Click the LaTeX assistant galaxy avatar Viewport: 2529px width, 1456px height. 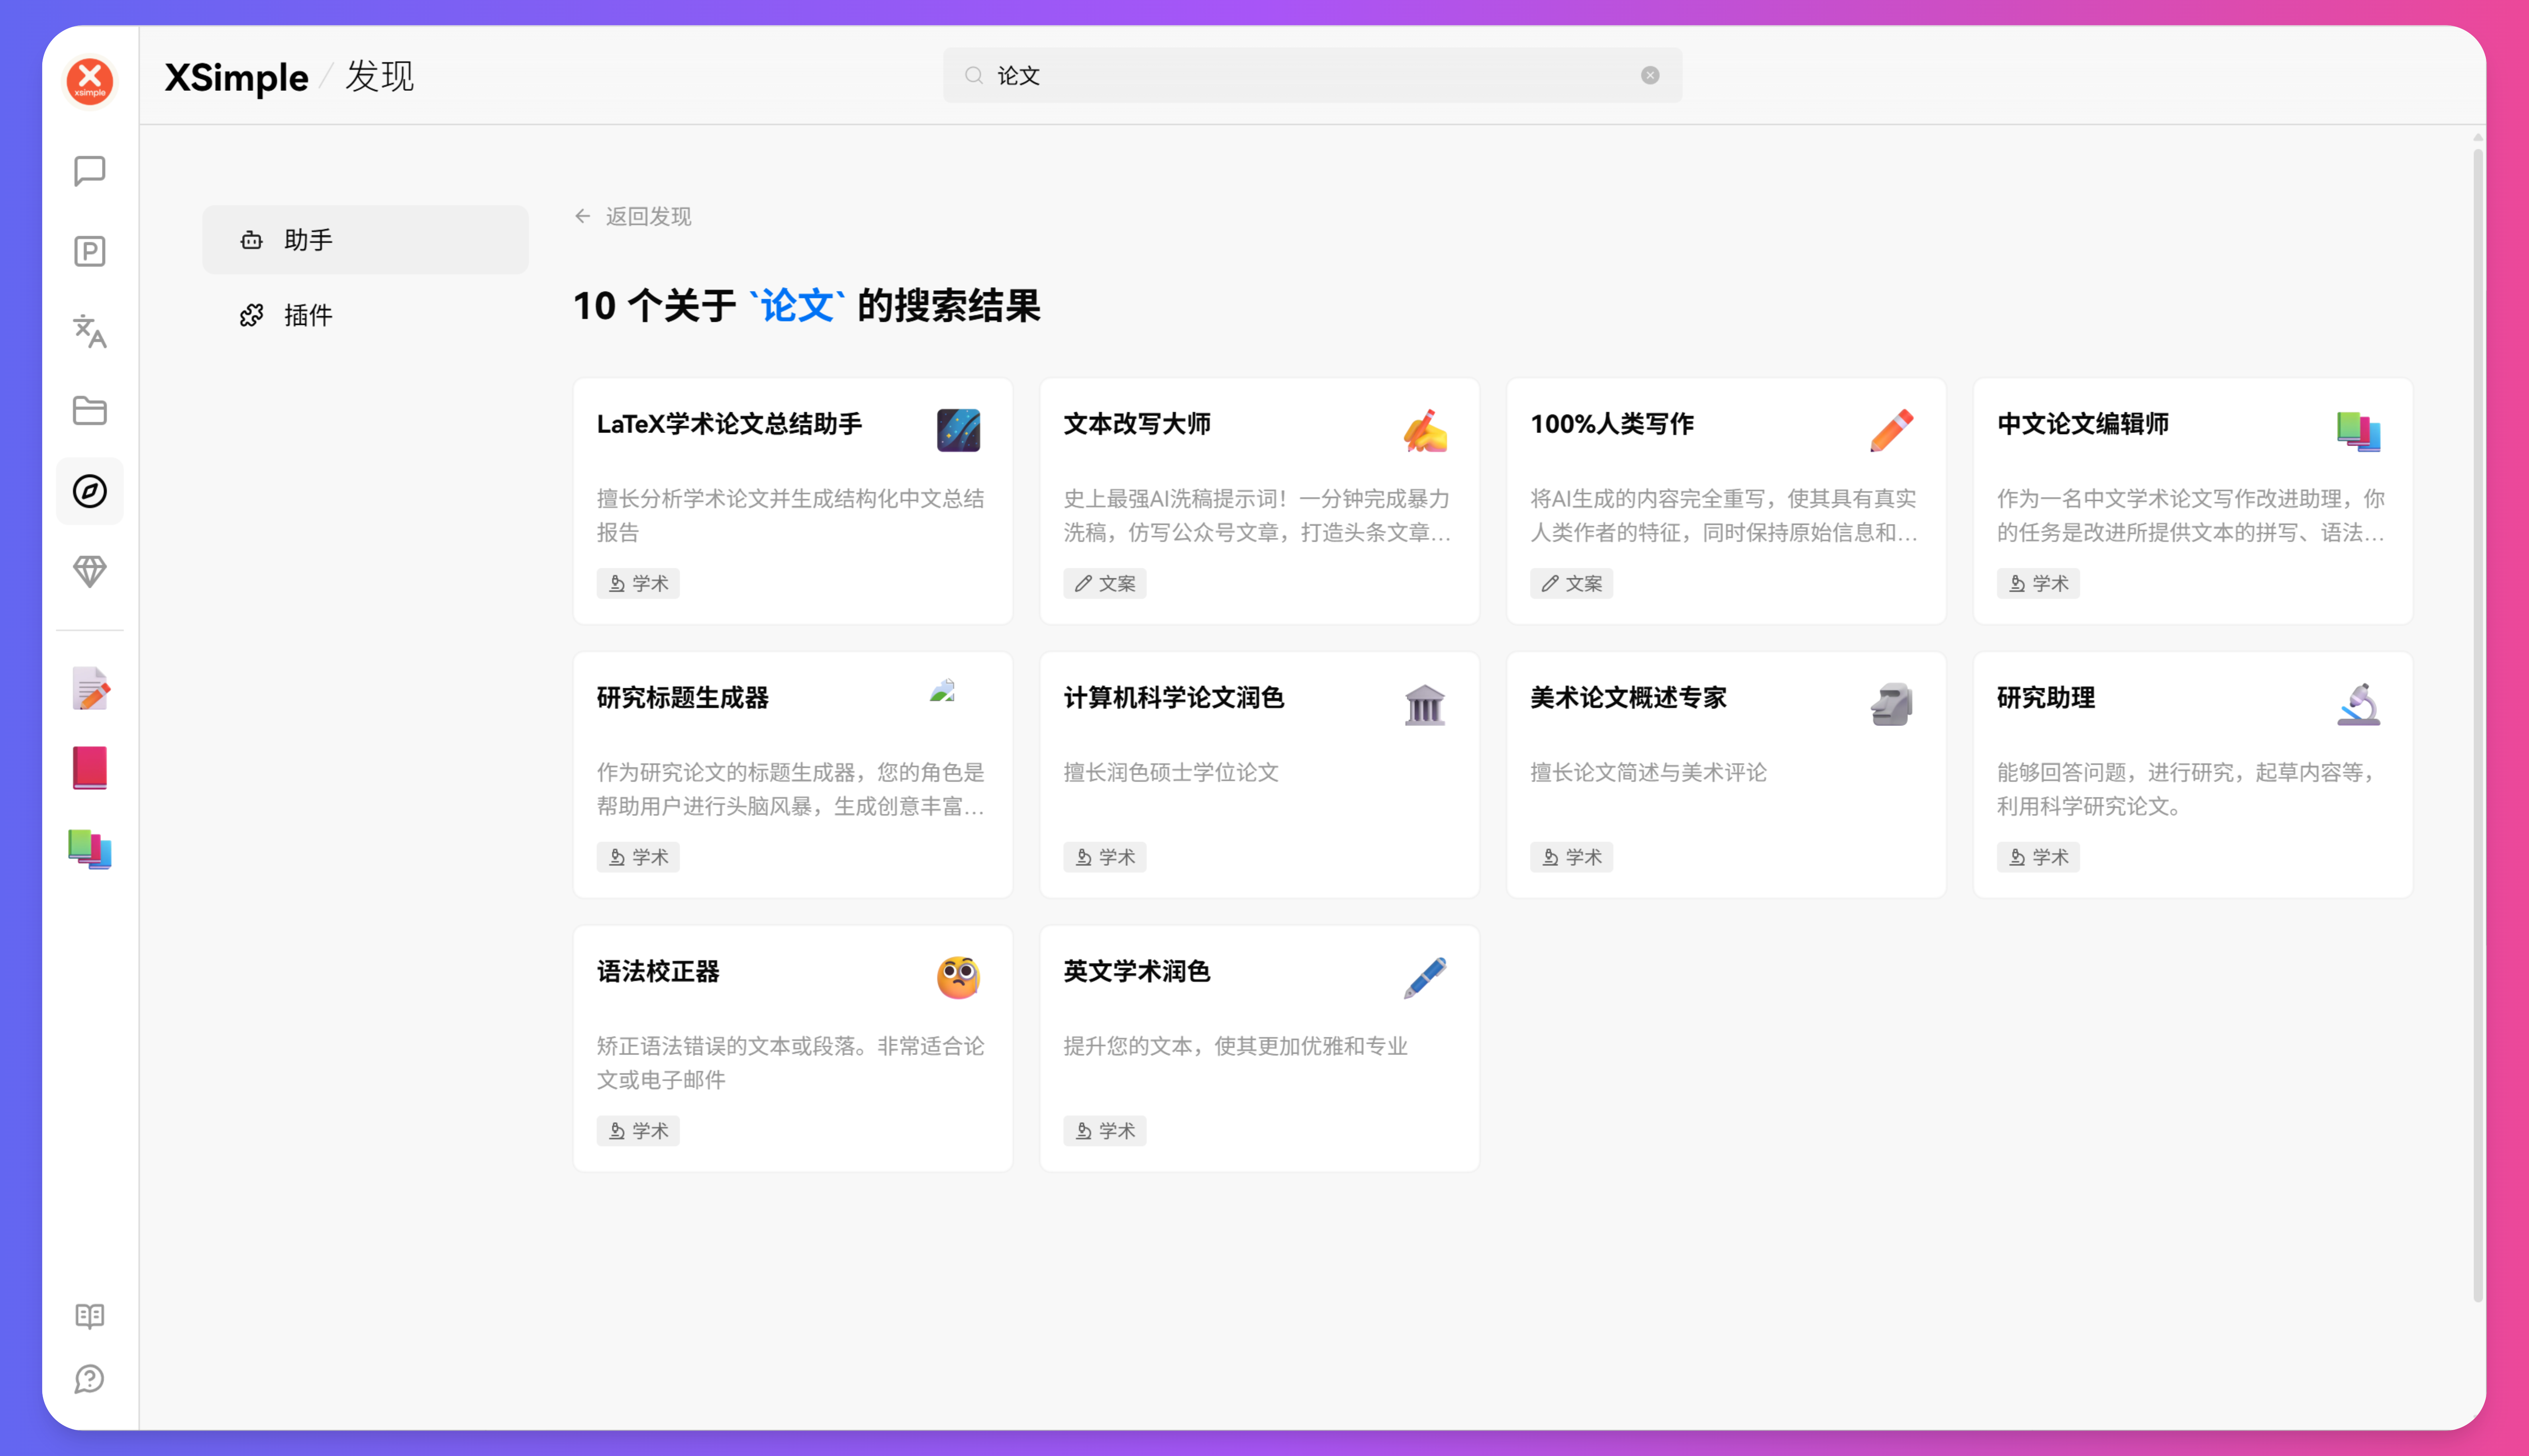959,431
